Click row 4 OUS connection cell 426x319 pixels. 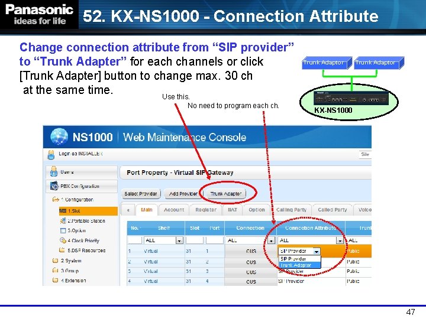(251, 282)
